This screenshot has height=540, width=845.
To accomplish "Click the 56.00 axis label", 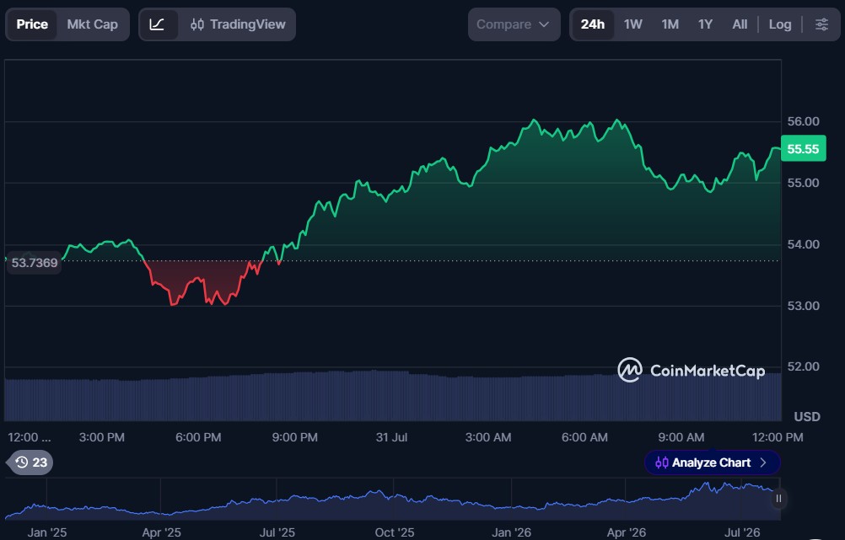I will 803,121.
